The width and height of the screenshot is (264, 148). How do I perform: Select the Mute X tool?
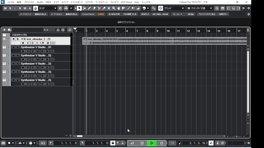pos(109,8)
